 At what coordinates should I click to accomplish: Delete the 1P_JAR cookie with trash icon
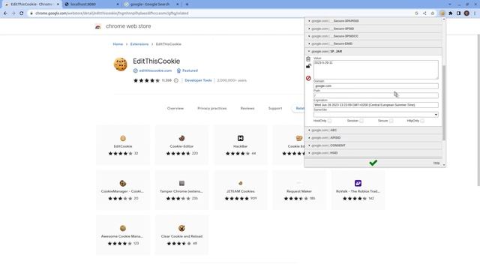point(308,58)
